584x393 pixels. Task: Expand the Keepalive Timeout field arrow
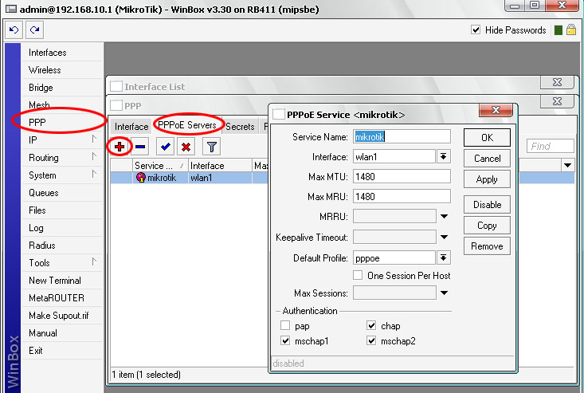click(x=444, y=237)
